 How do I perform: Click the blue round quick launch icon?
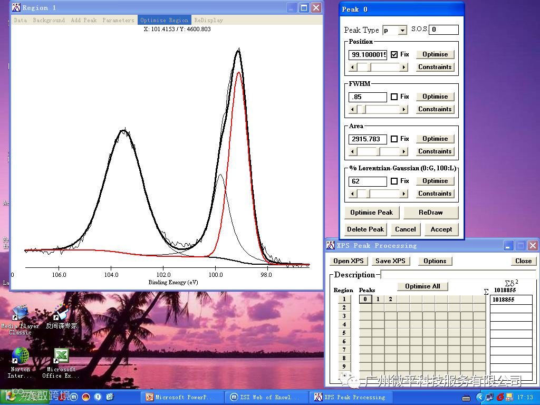(98, 397)
